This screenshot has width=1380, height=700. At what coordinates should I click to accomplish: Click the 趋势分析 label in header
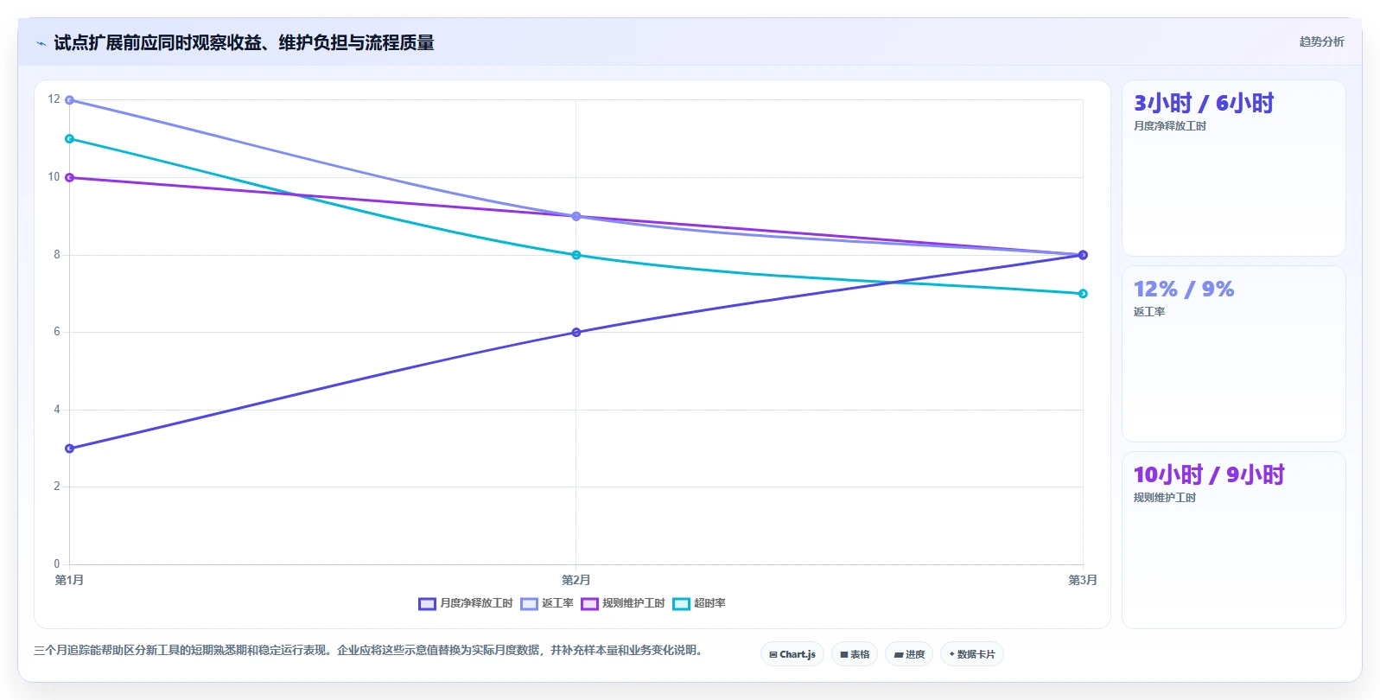pyautogui.click(x=1321, y=41)
